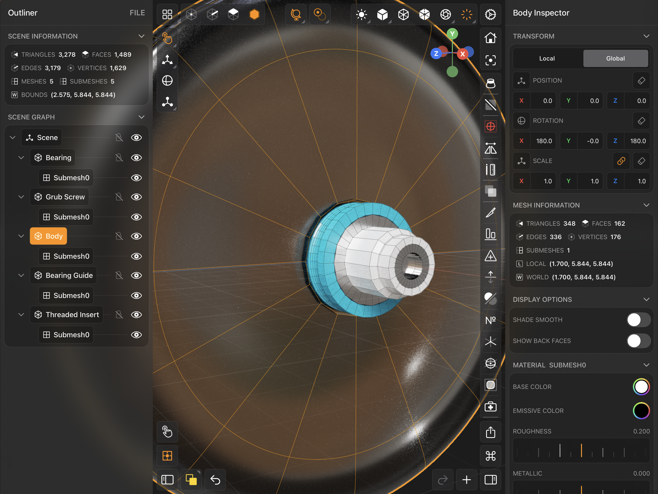Collapse the Bearing Guide tree node
The height and width of the screenshot is (494, 658).
[21, 275]
